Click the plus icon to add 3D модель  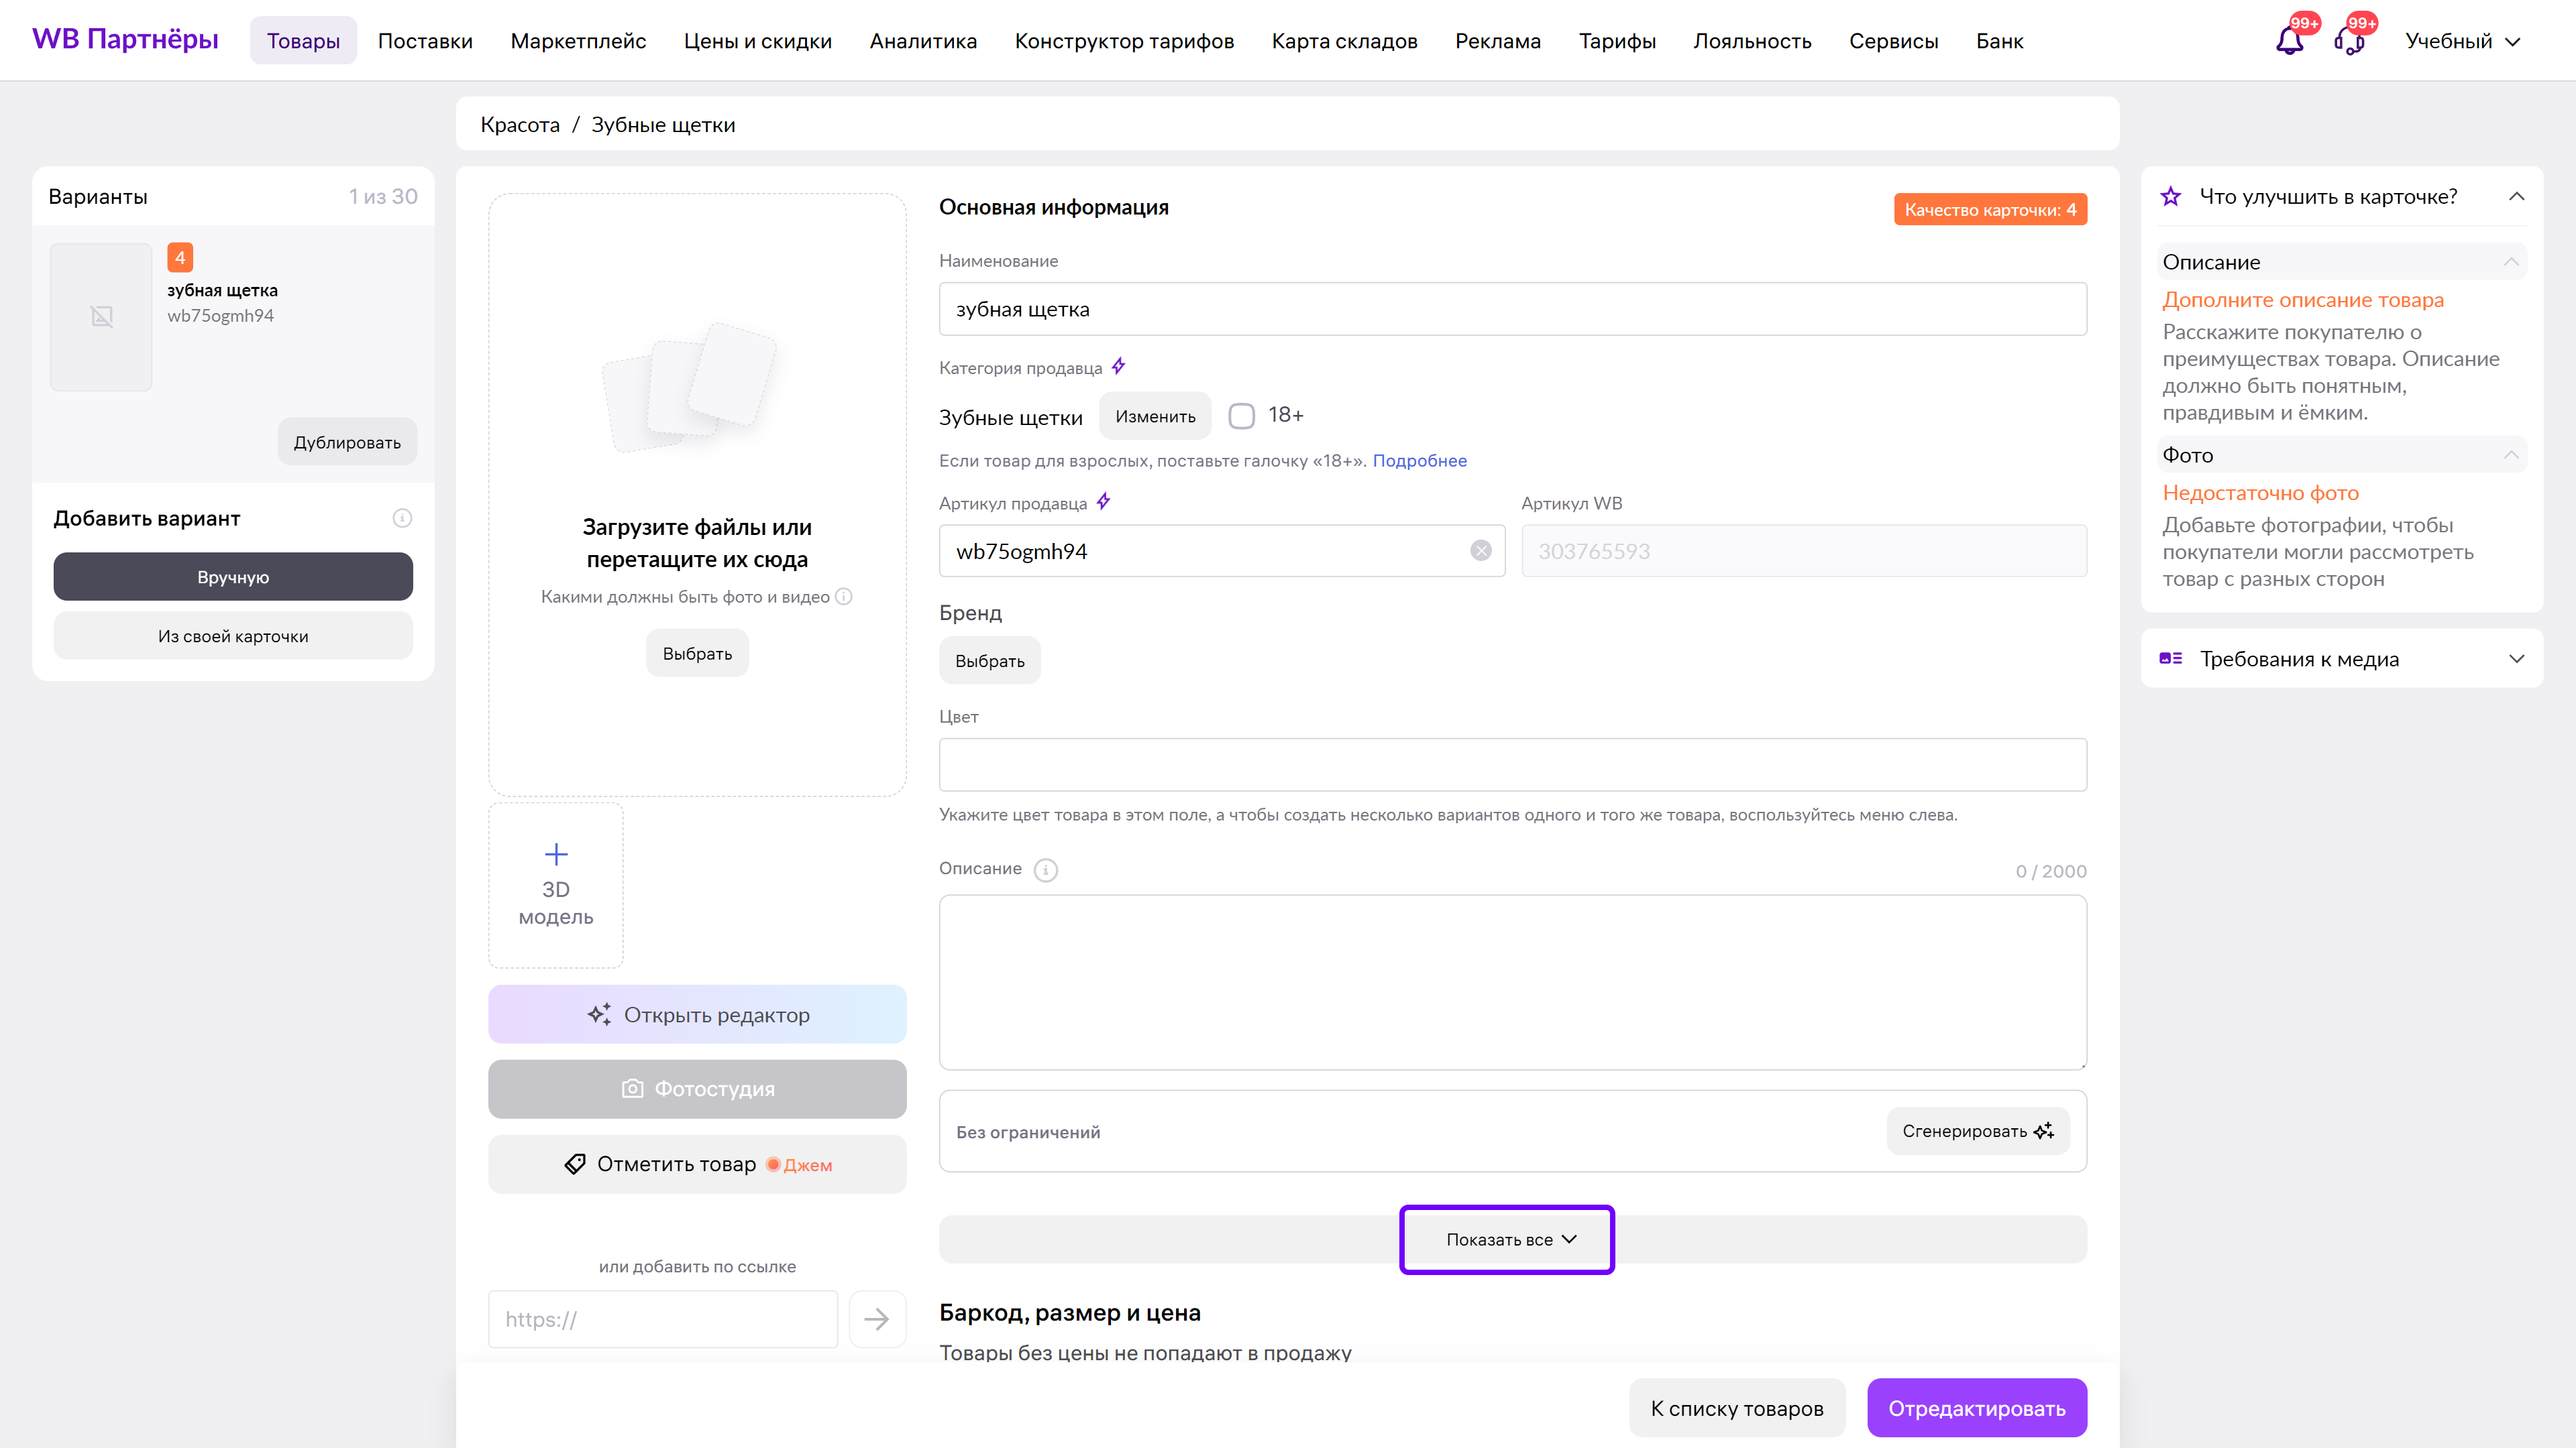pos(556,853)
